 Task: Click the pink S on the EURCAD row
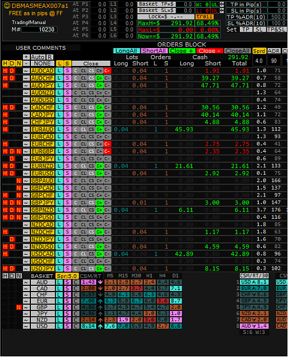pos(68,137)
